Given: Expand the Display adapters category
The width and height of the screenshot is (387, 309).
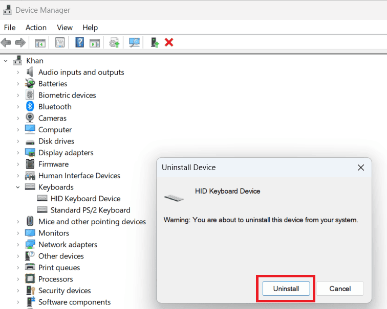Looking at the screenshot, I should tap(18, 153).
